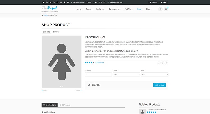Share product via round Twitter icon
The image size is (210, 114).
pos(159,63)
